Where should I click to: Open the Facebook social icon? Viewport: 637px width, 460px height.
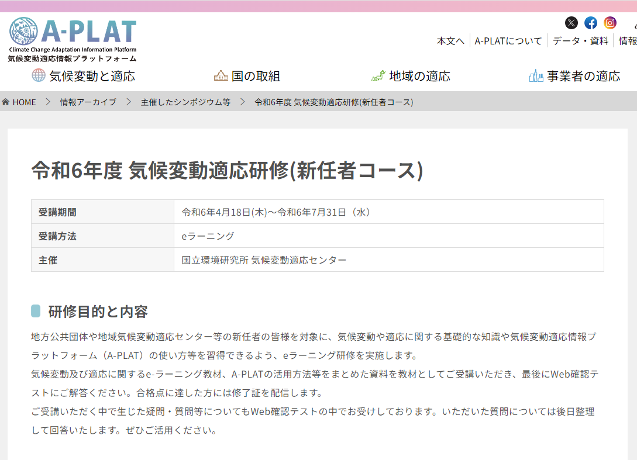click(x=591, y=23)
